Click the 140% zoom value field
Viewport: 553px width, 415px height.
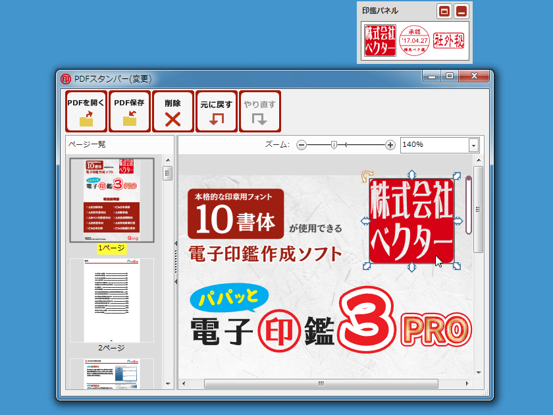pos(434,145)
